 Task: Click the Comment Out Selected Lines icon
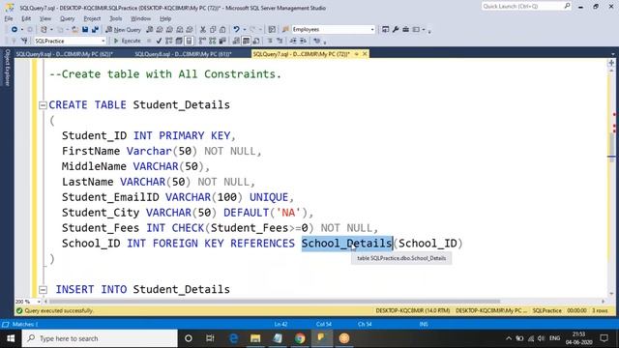270,41
